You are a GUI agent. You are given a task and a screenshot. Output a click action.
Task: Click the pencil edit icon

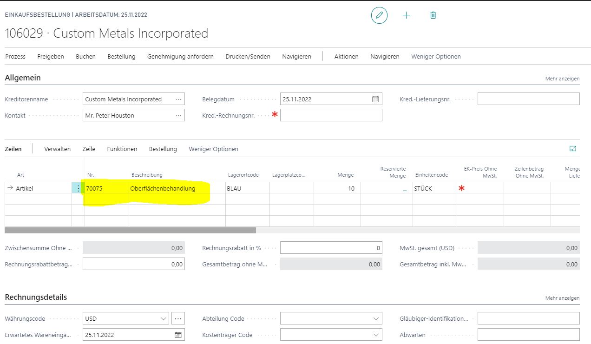pyautogui.click(x=379, y=15)
